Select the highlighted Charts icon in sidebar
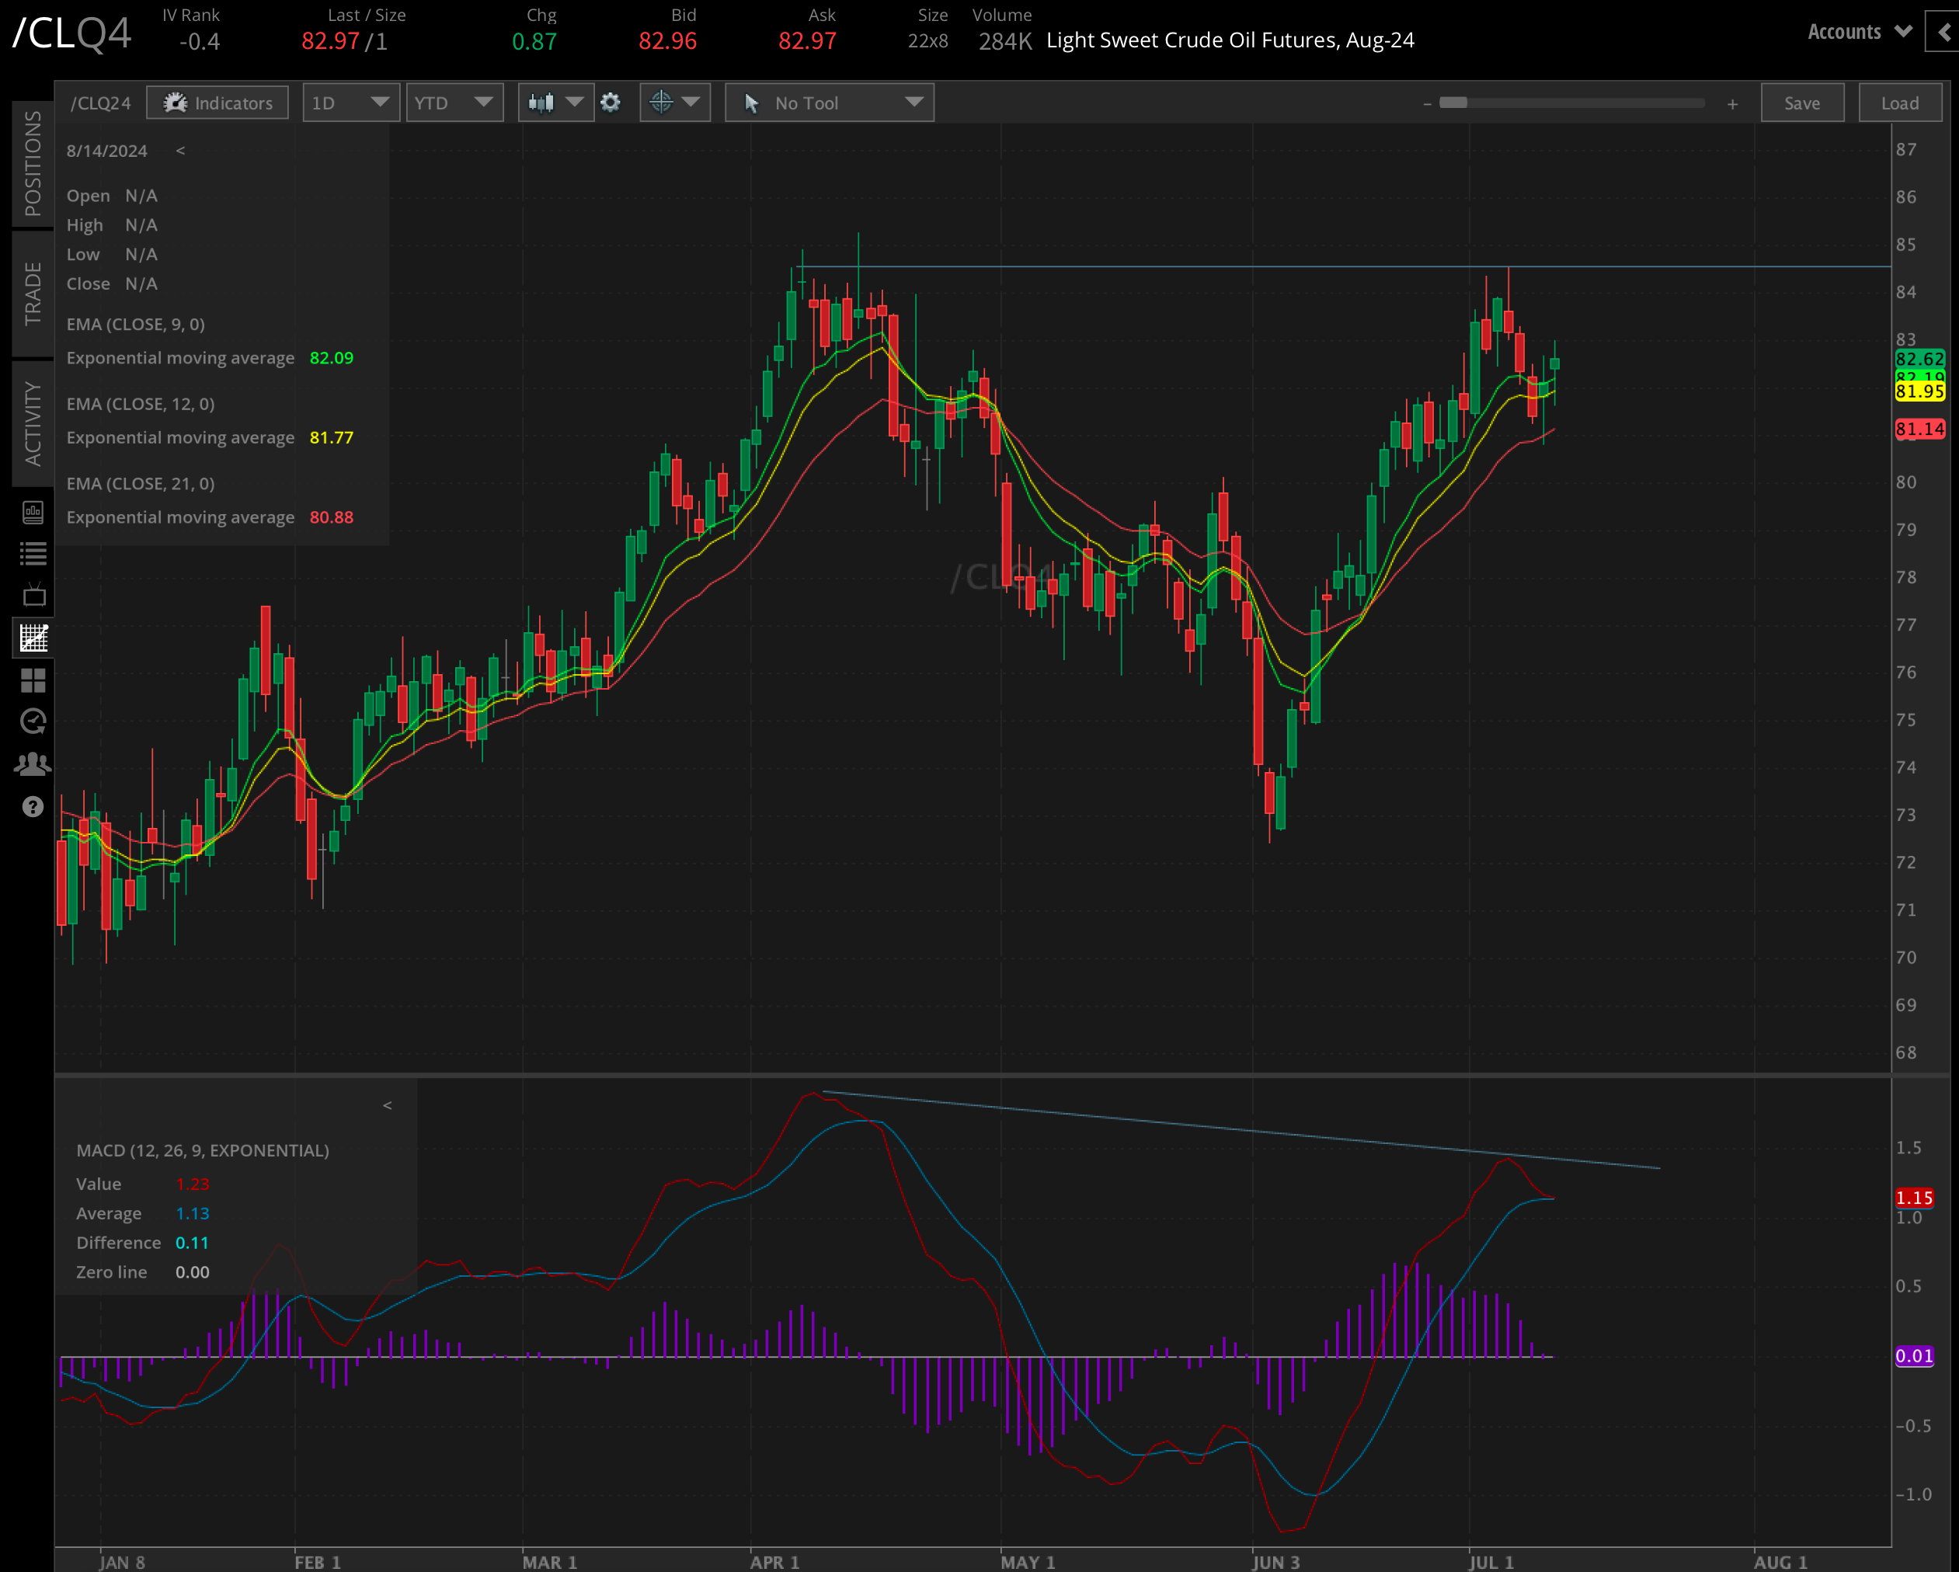Viewport: 1959px width, 1572px height. [33, 637]
